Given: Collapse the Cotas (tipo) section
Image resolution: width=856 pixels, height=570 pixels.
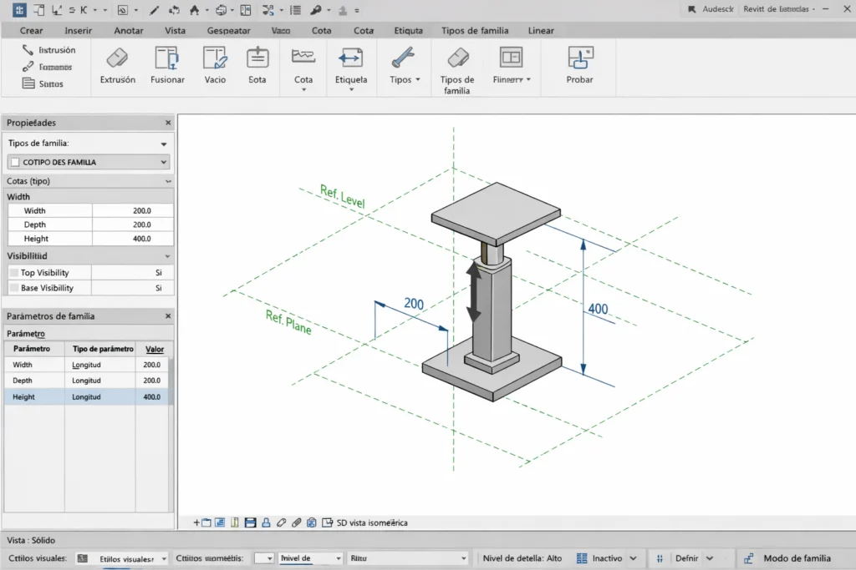Looking at the screenshot, I should point(170,181).
